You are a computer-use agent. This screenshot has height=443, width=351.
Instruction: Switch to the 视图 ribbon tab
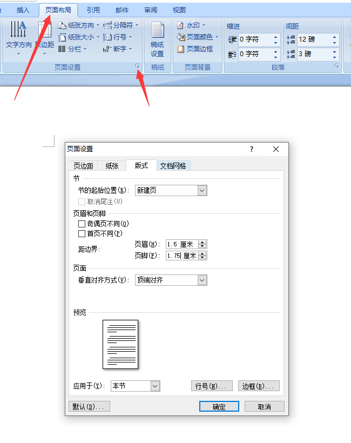[x=179, y=10]
